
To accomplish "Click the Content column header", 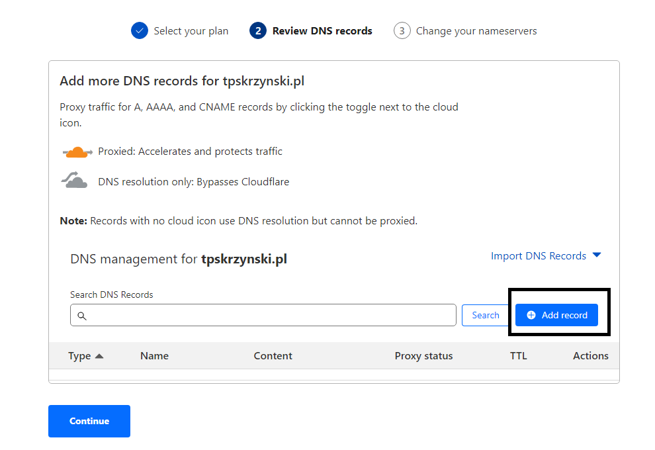I will tap(273, 356).
